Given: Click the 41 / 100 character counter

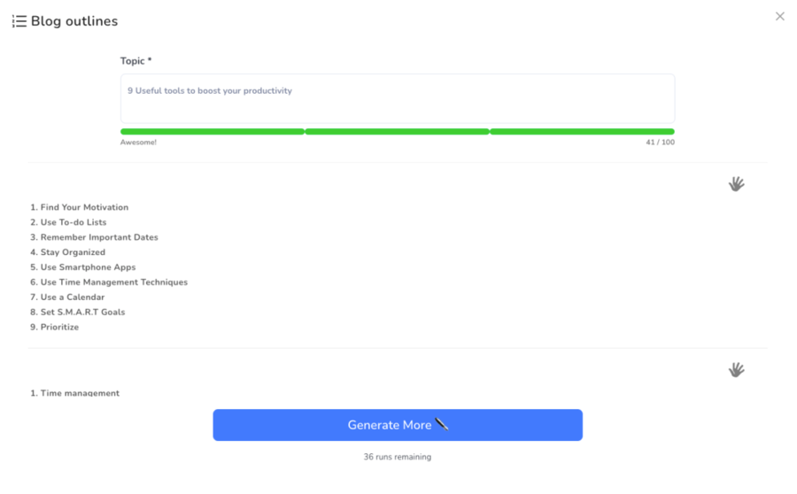Looking at the screenshot, I should click(660, 143).
